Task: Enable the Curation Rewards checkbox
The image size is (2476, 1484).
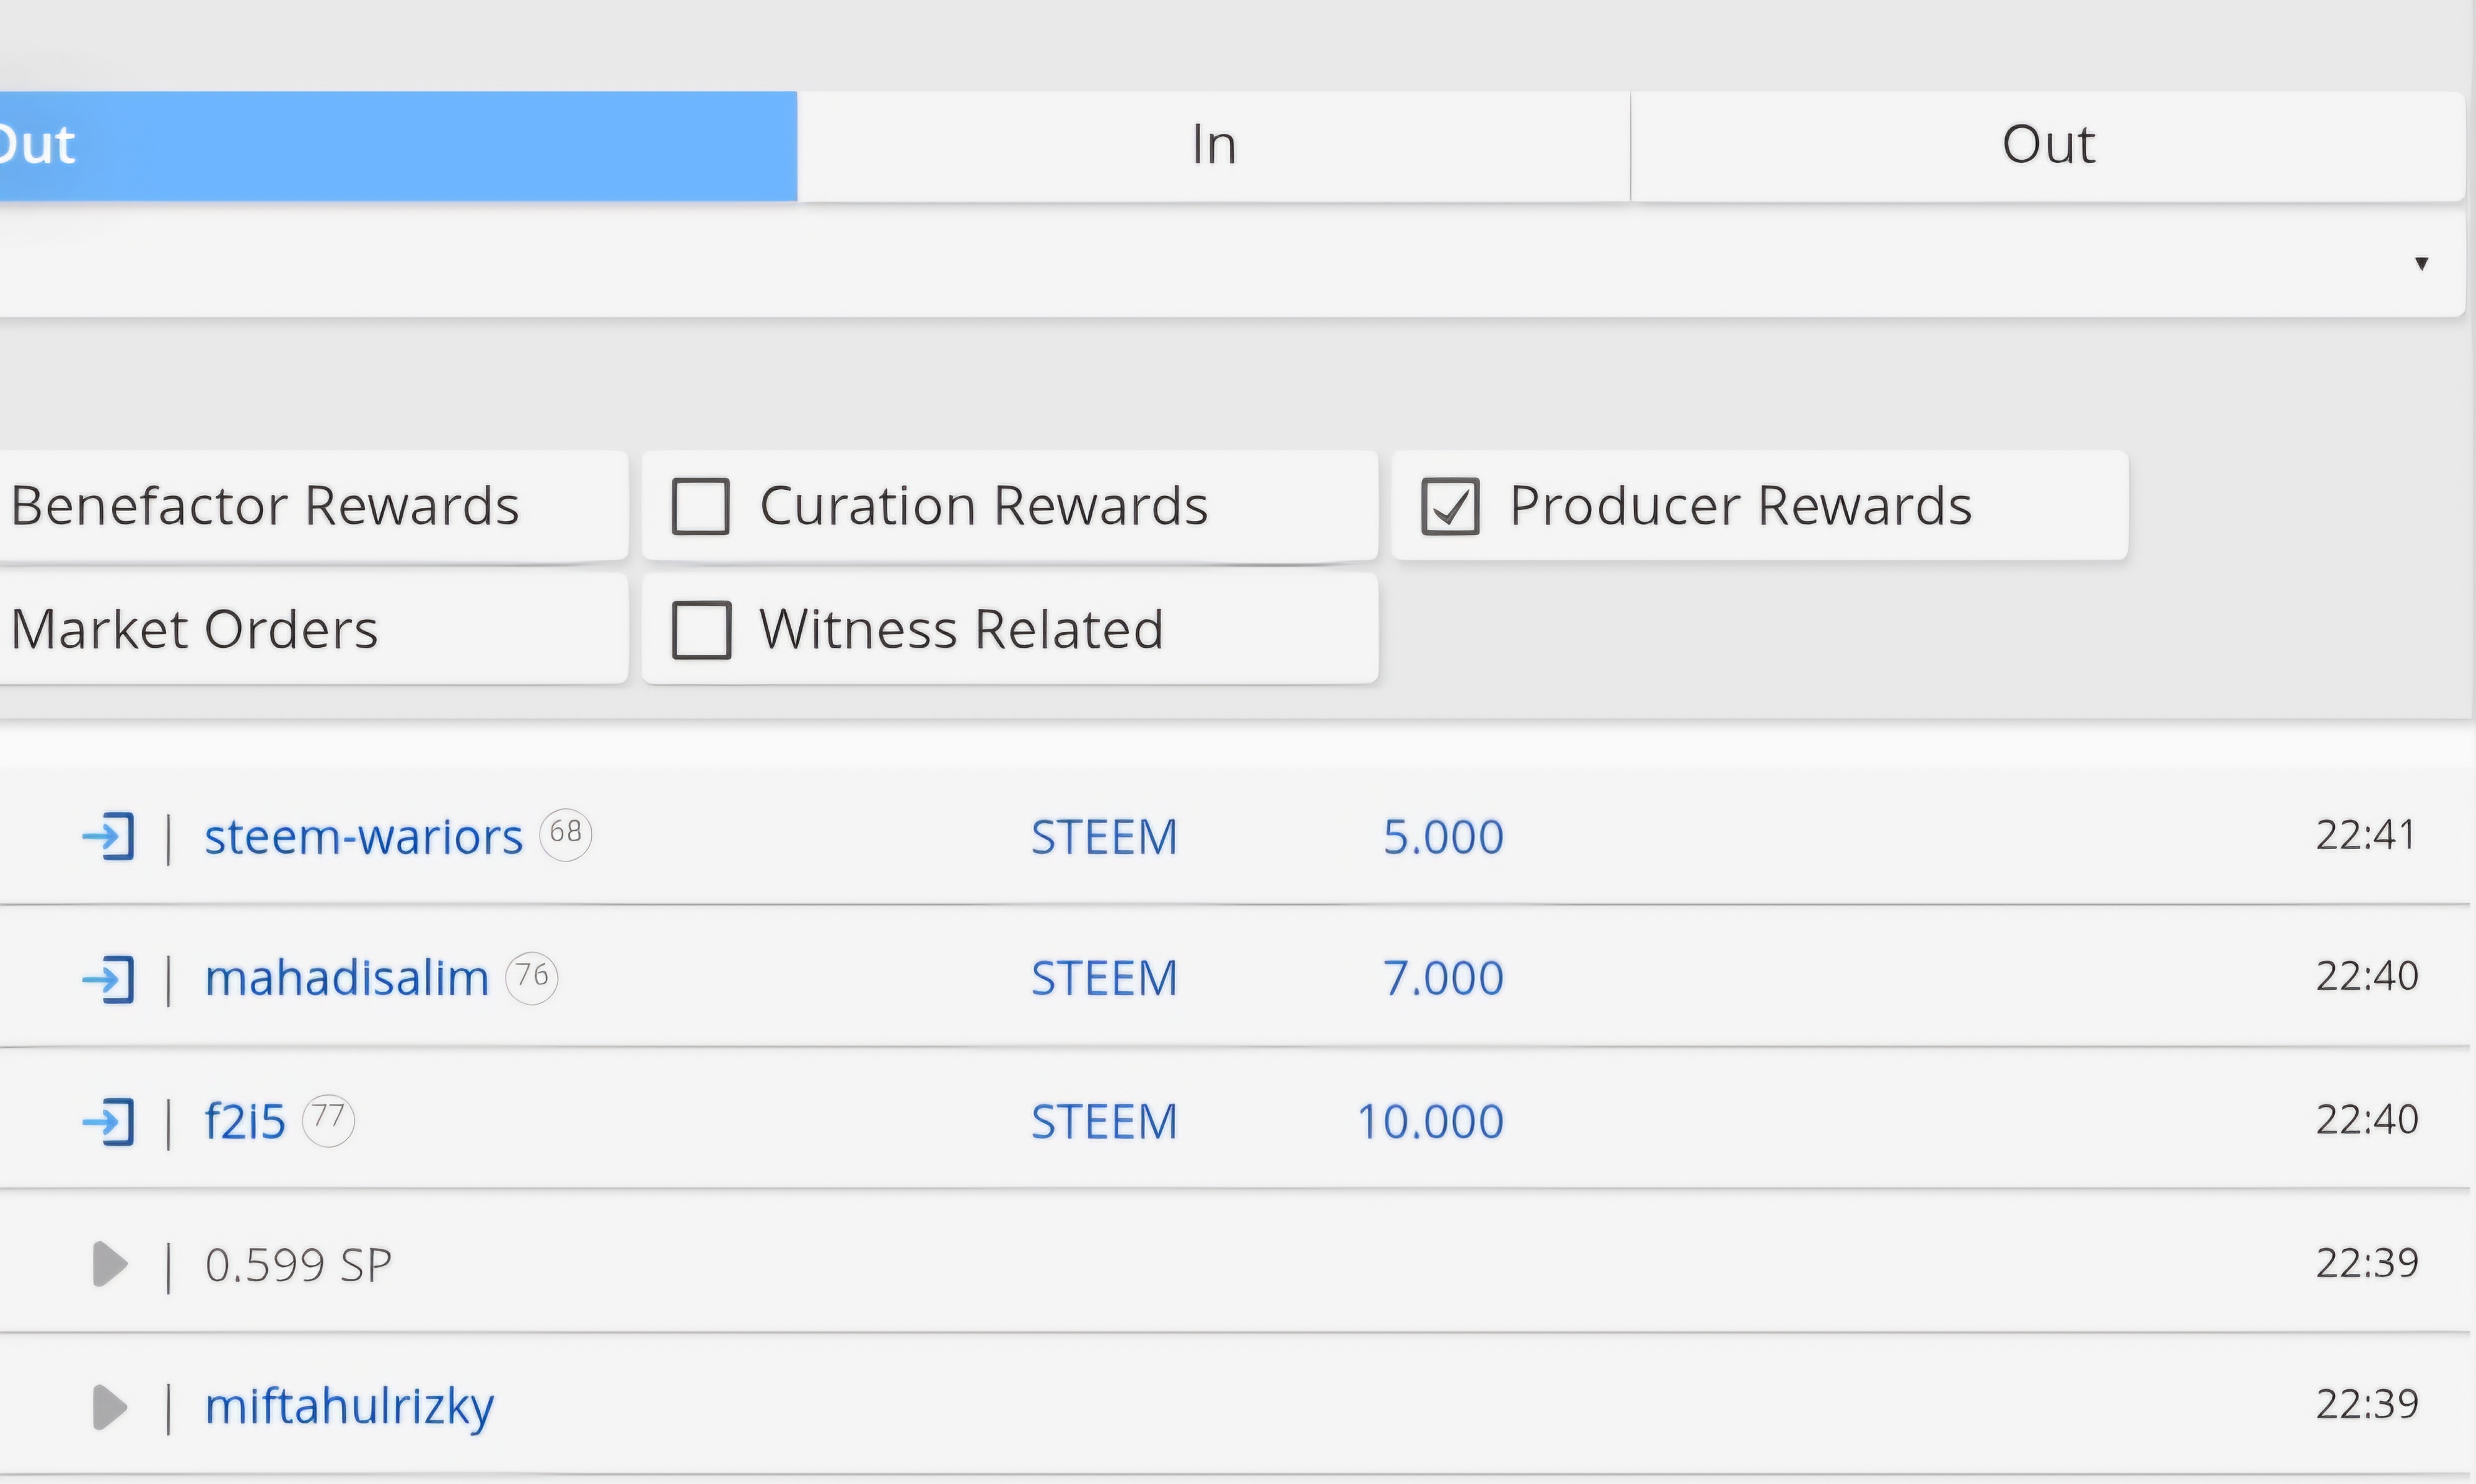Action: (x=700, y=506)
